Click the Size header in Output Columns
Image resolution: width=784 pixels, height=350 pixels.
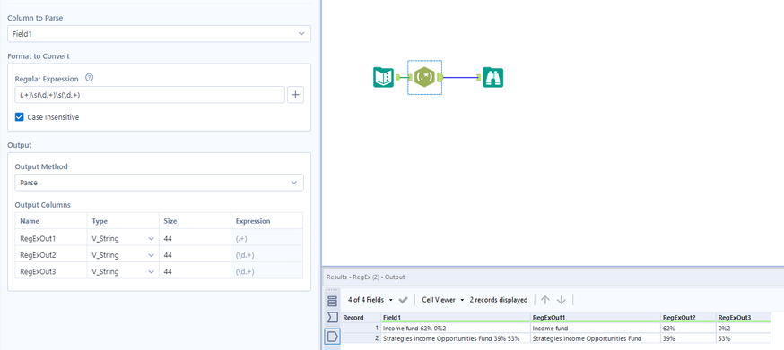pyautogui.click(x=195, y=221)
